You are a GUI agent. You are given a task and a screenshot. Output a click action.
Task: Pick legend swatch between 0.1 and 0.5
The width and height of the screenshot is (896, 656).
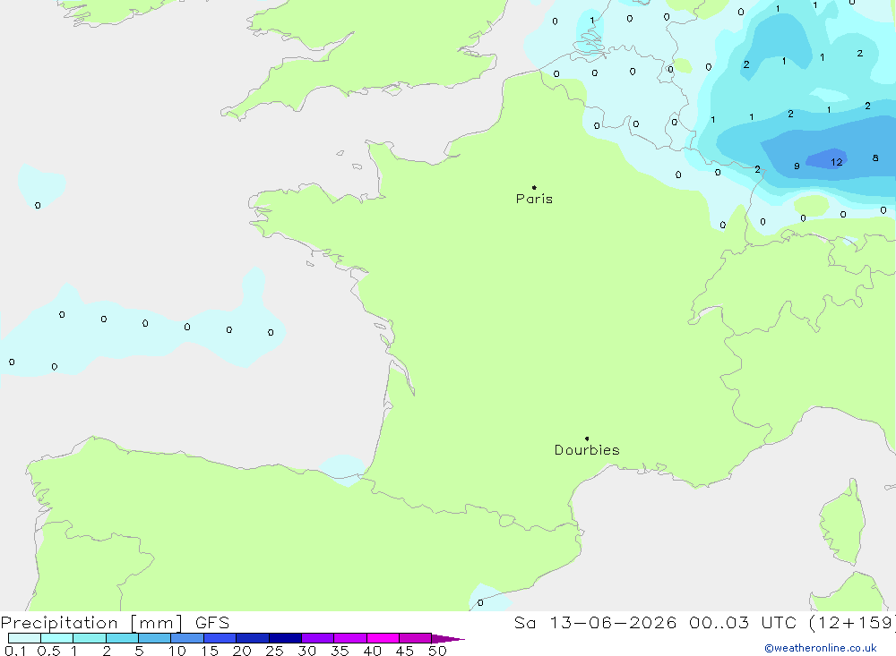(x=24, y=638)
